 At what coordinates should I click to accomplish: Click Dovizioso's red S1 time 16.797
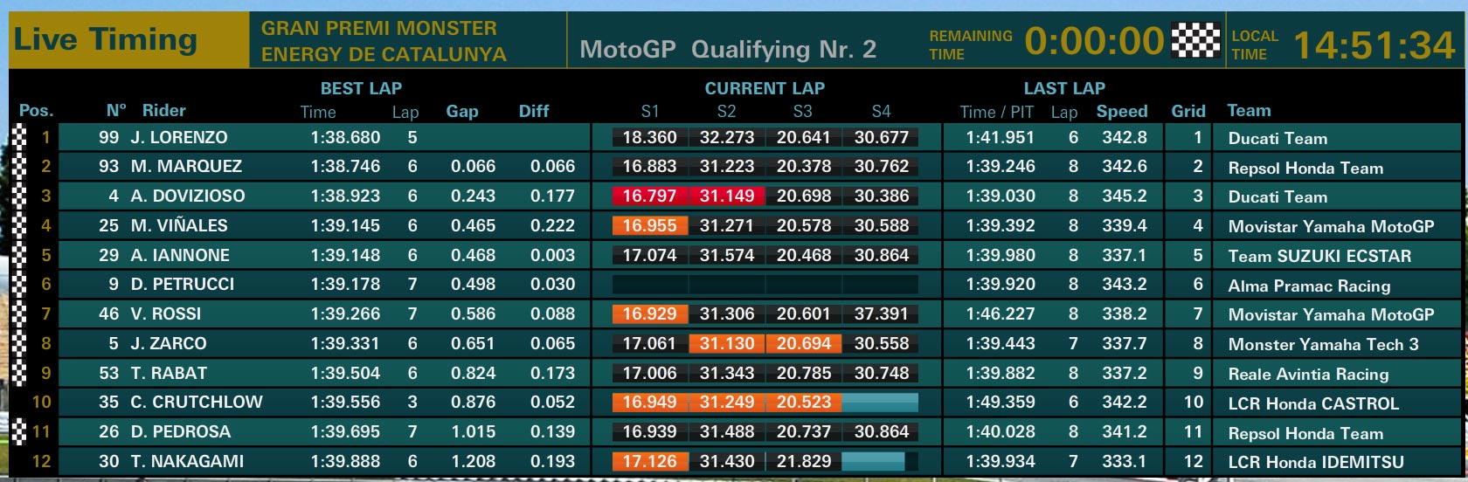[x=649, y=196]
